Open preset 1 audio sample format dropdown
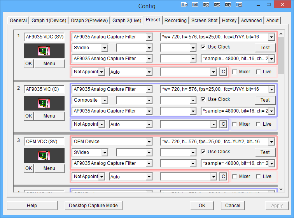 pyautogui.click(x=238, y=59)
